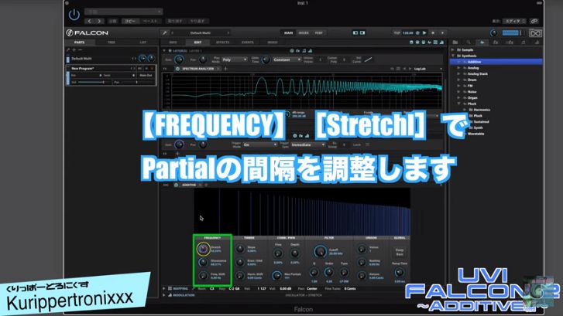Click the velocity curve icon
The image size is (563, 316).
click(369, 59)
